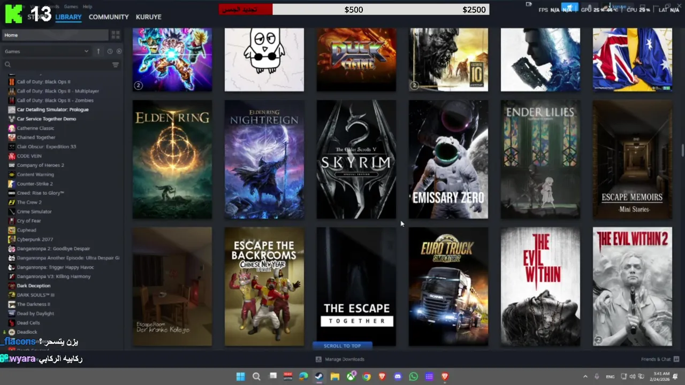Switch to the COMMUNITY tab

click(109, 17)
